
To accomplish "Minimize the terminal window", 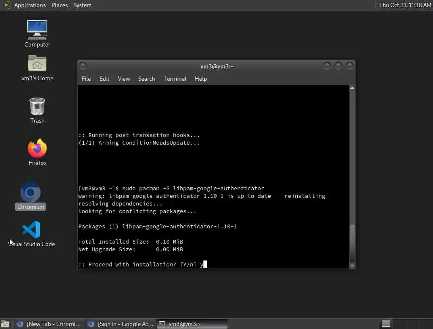I will coord(327,66).
